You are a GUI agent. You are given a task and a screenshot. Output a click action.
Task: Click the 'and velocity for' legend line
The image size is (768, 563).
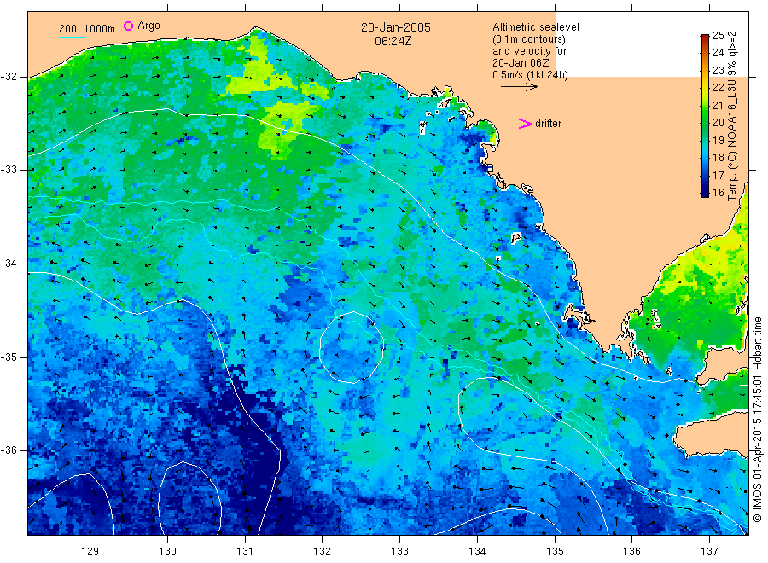(529, 51)
